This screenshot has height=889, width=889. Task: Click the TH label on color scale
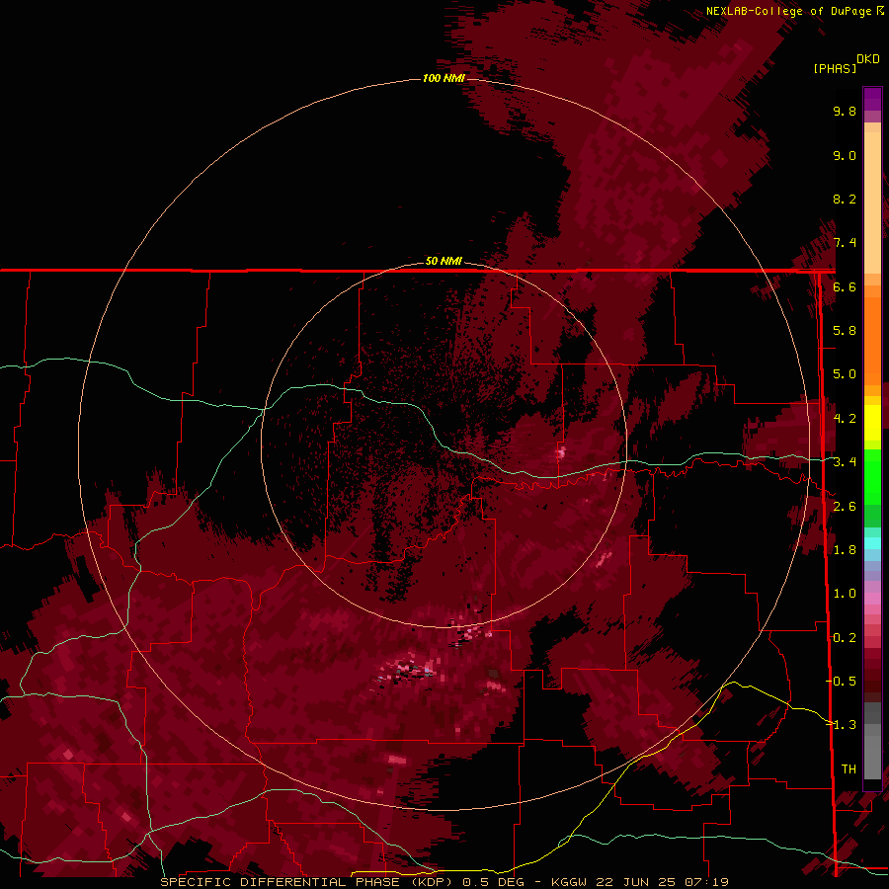(x=849, y=768)
